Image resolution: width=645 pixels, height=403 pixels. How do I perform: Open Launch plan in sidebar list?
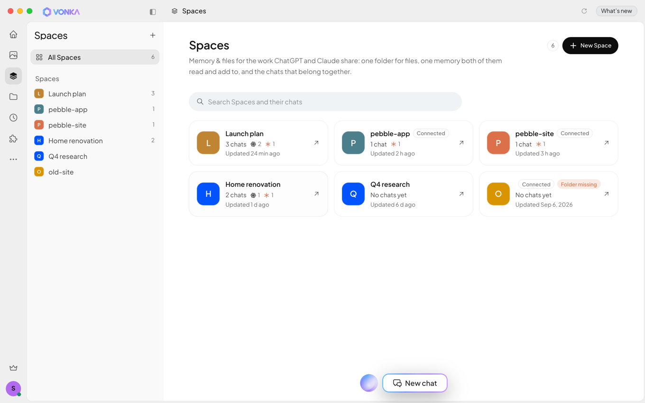click(95, 93)
